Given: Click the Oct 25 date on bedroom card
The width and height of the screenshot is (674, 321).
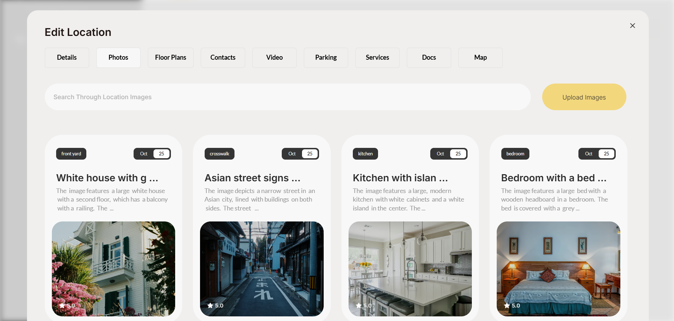Looking at the screenshot, I should [597, 154].
